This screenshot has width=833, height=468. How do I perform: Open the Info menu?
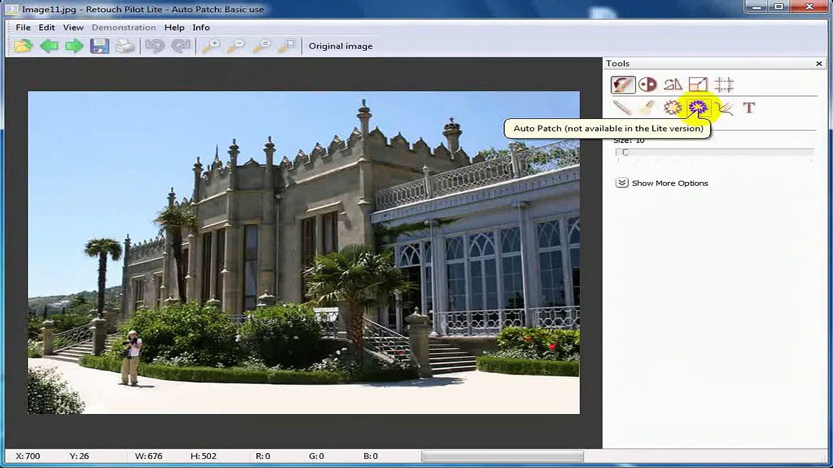[x=201, y=27]
